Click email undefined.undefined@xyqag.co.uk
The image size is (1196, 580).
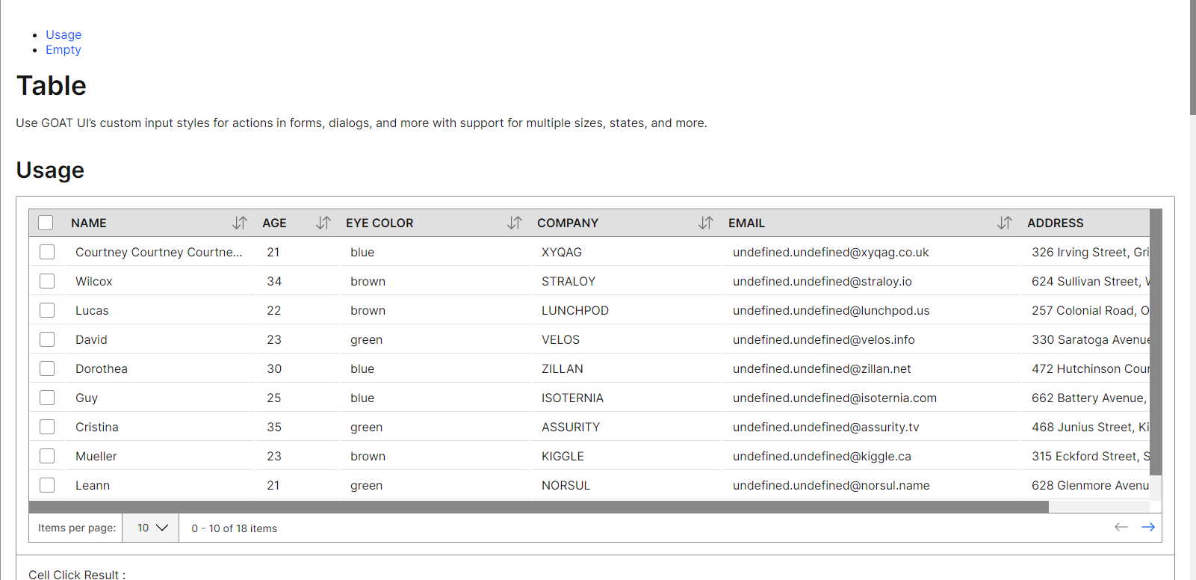pyautogui.click(x=831, y=252)
